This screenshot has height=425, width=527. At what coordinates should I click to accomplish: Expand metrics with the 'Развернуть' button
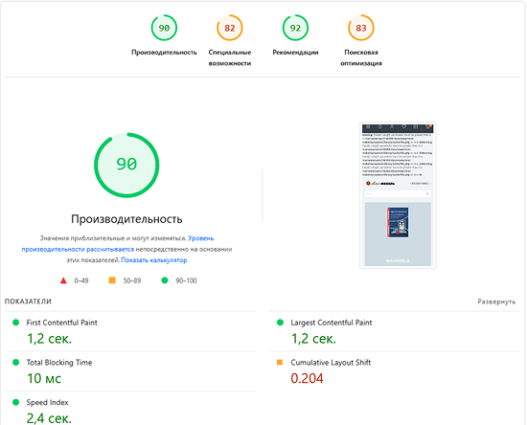coord(496,302)
